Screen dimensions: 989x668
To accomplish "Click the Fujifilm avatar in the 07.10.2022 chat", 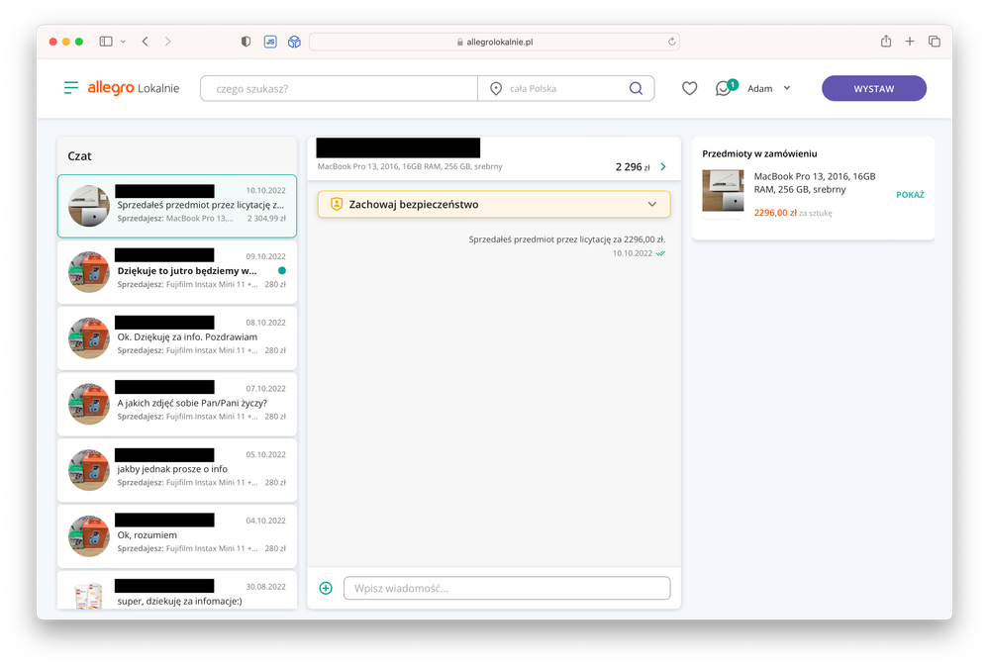I will [89, 405].
